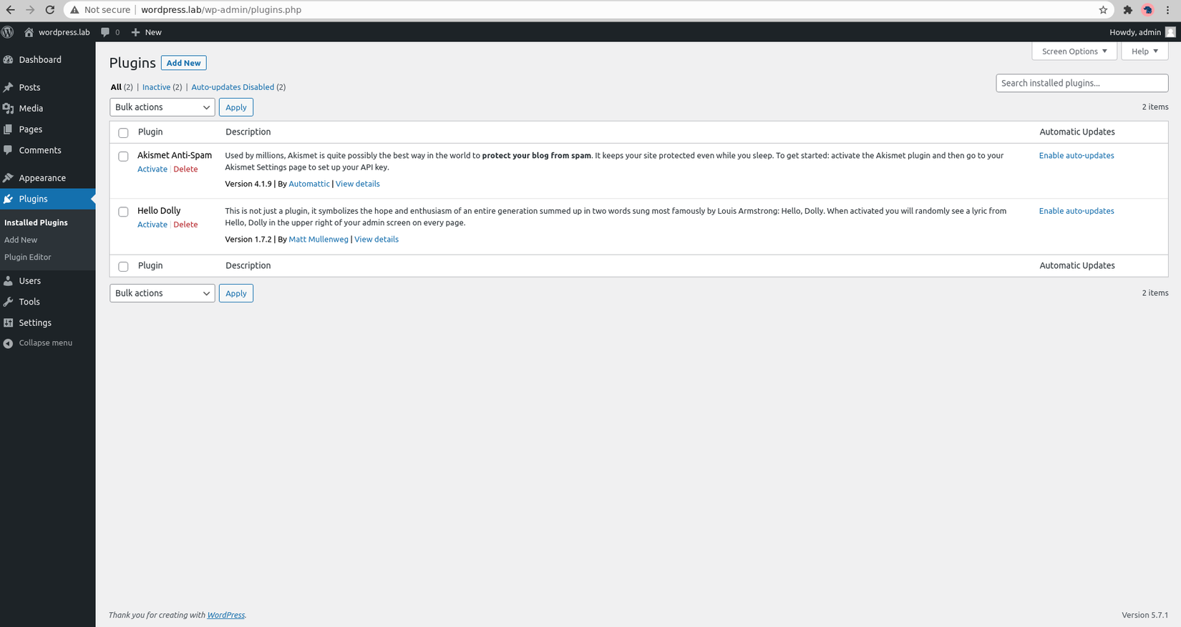
Task: Open the Howdy, admin account menu
Action: coord(1142,32)
